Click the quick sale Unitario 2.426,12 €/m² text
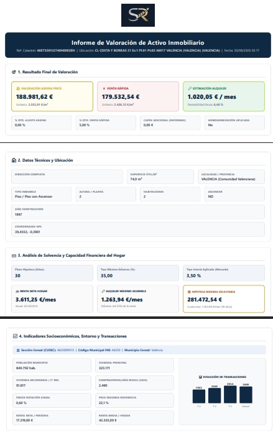Image resolution: width=273 pixels, height=437 pixels. [118, 105]
